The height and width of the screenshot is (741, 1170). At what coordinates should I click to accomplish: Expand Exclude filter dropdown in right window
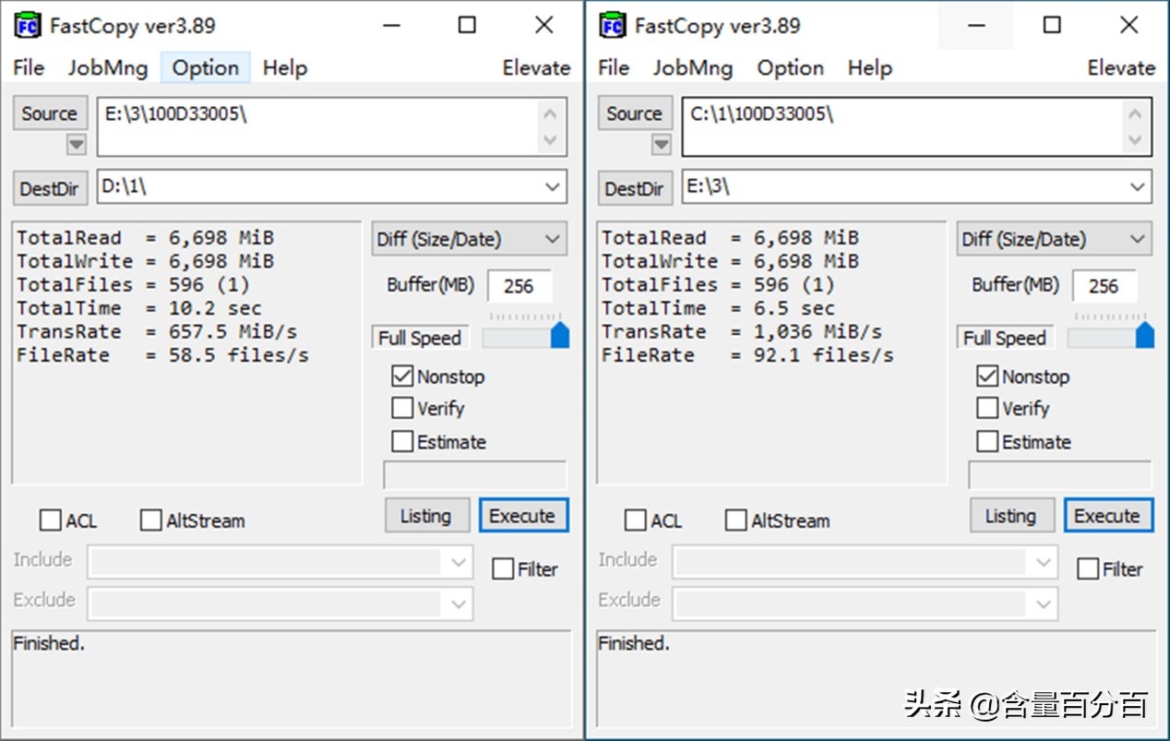pyautogui.click(x=1044, y=604)
